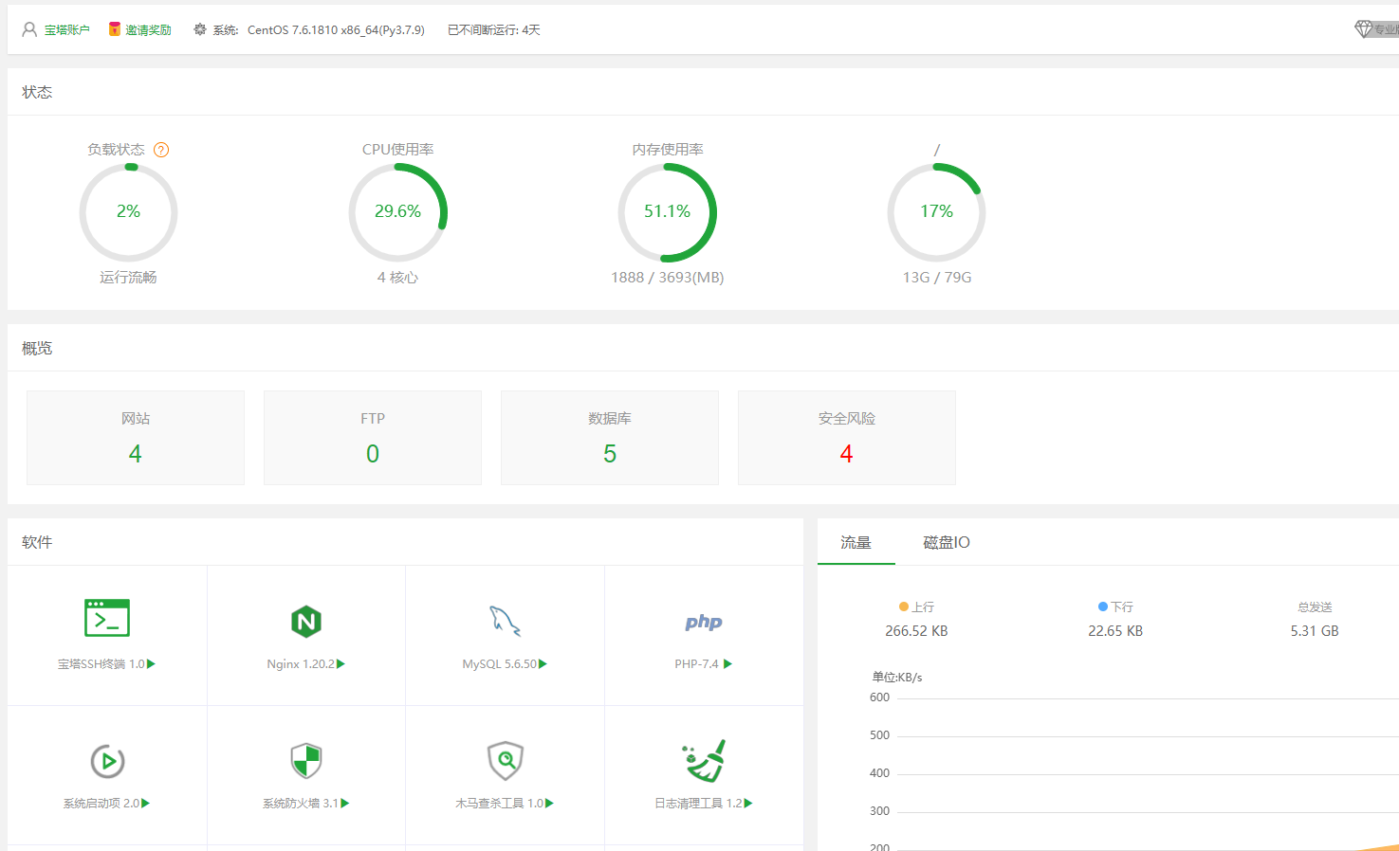Open the 宝塔SSH终端 terminal icon

[107, 618]
